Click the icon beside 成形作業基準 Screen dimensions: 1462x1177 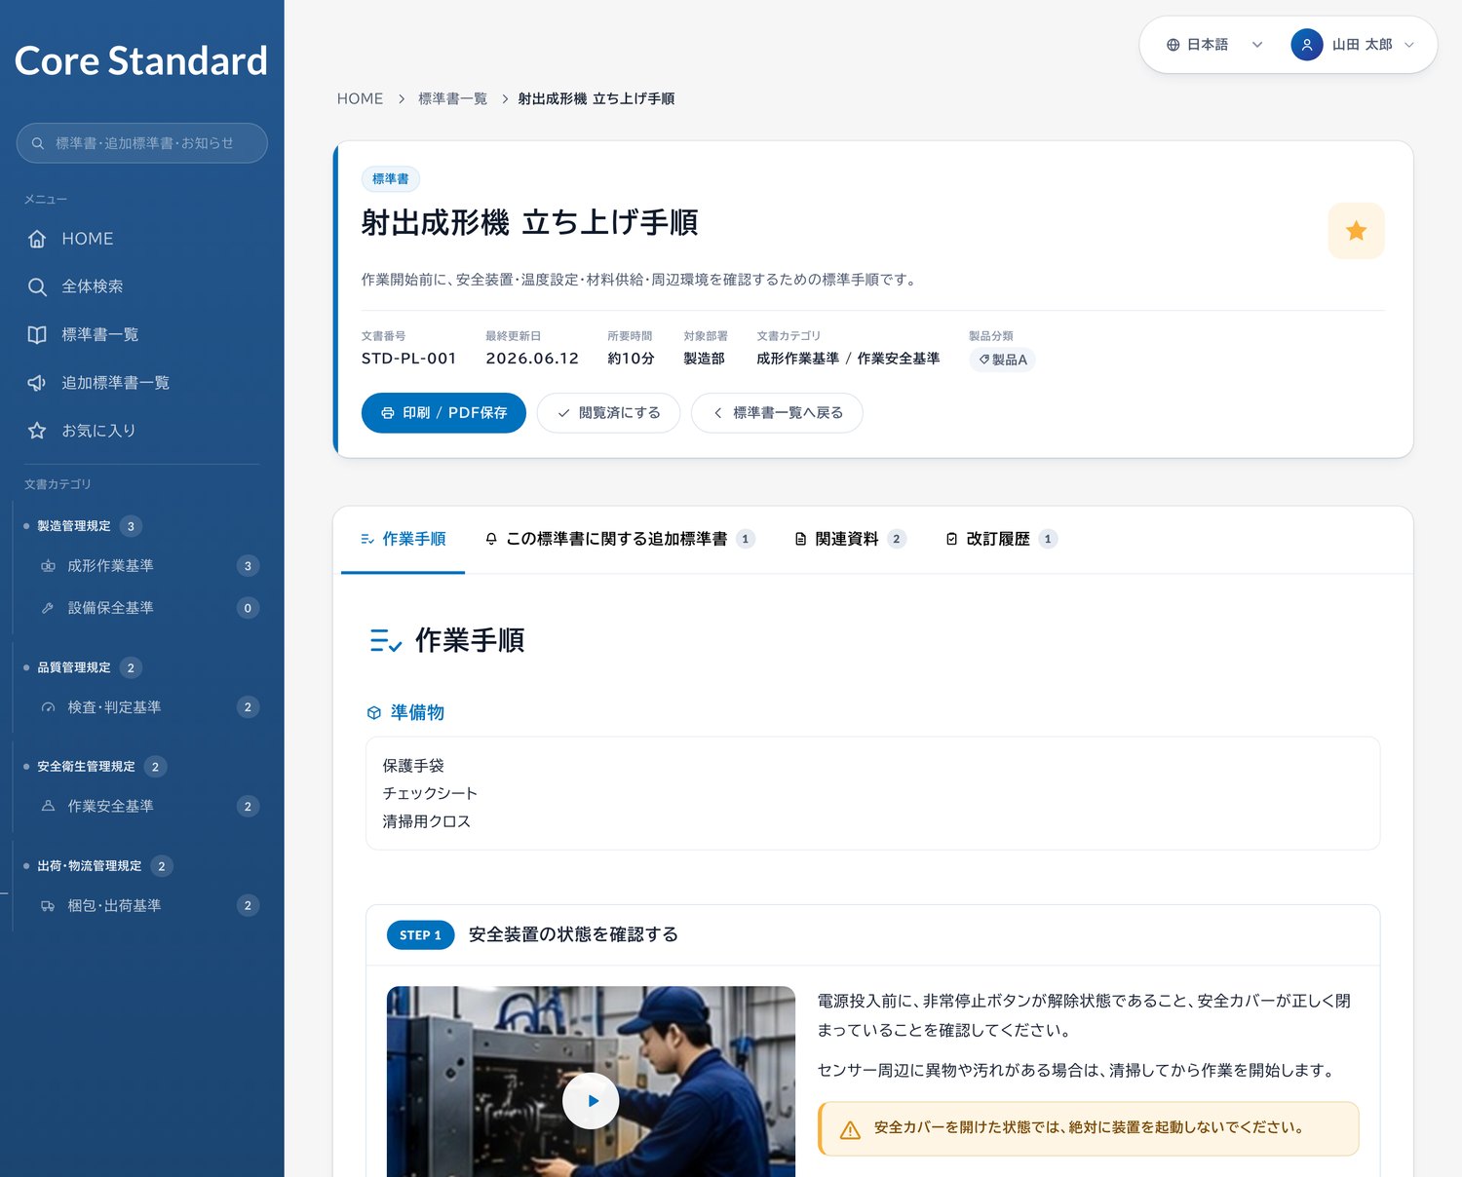48,566
